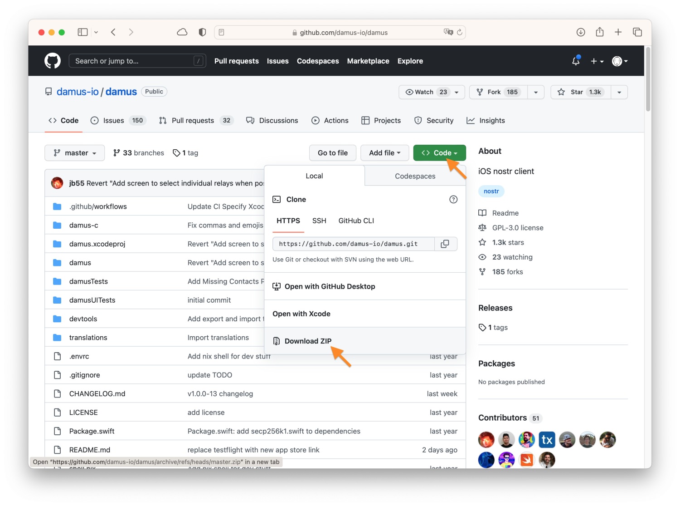Select the Local tab in popup

click(x=314, y=176)
